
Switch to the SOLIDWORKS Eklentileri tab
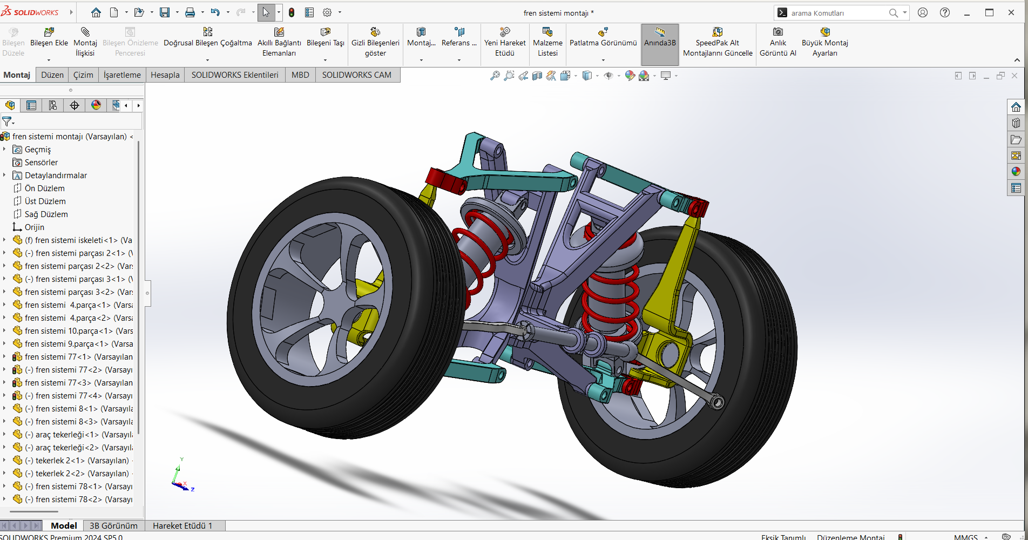click(x=235, y=75)
